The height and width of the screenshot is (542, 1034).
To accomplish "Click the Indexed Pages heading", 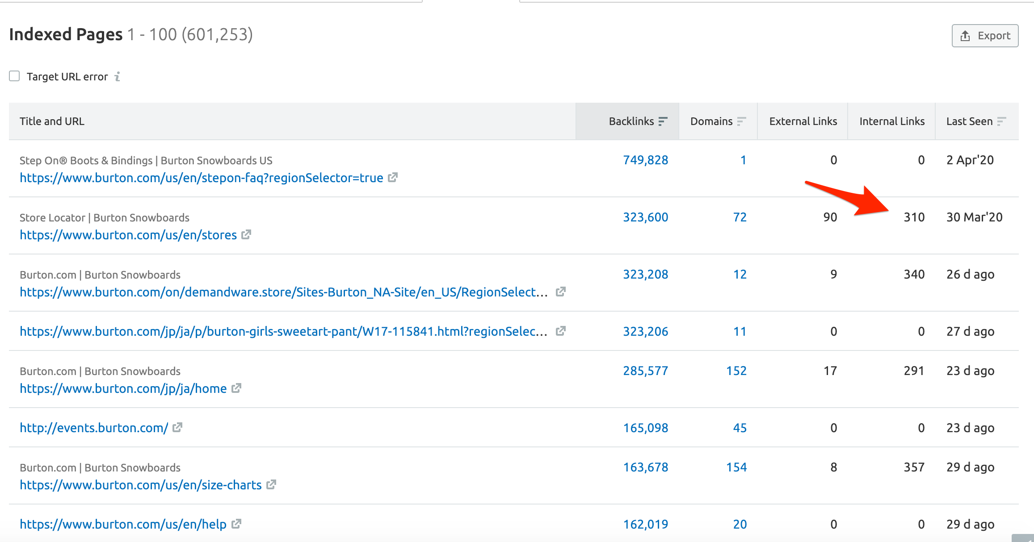I will (x=66, y=34).
